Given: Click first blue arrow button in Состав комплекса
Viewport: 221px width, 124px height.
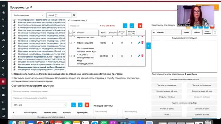Looking at the screenshot, I should [125, 26].
